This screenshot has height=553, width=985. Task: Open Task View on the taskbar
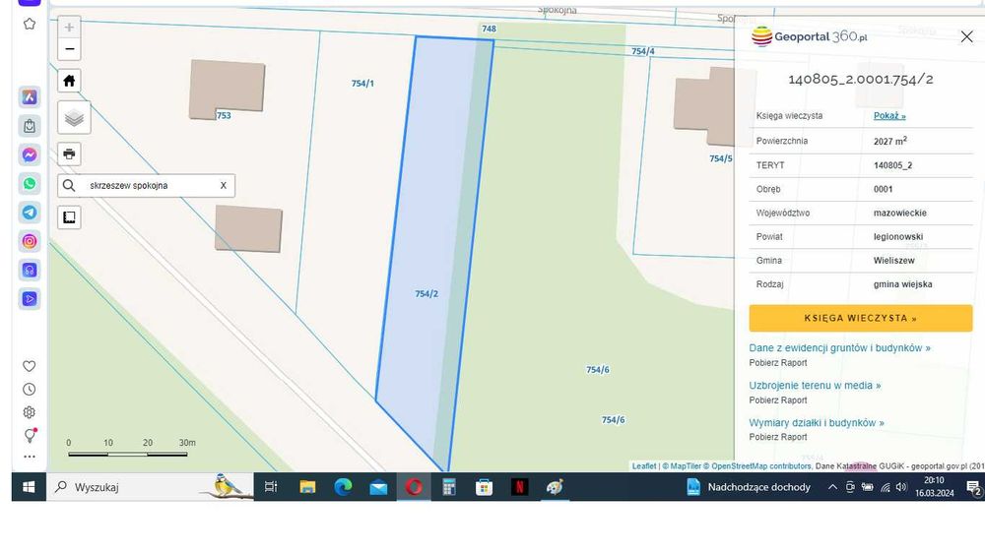coord(271,487)
